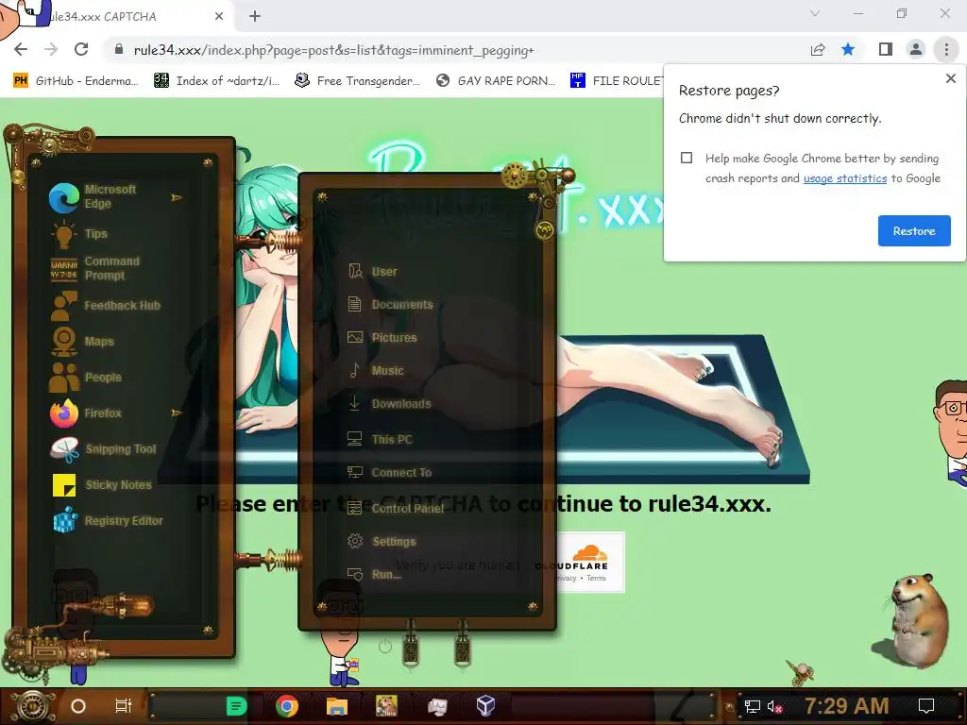Viewport: 967px width, 725px height.
Task: Open Chrome side panel
Action: point(886,50)
